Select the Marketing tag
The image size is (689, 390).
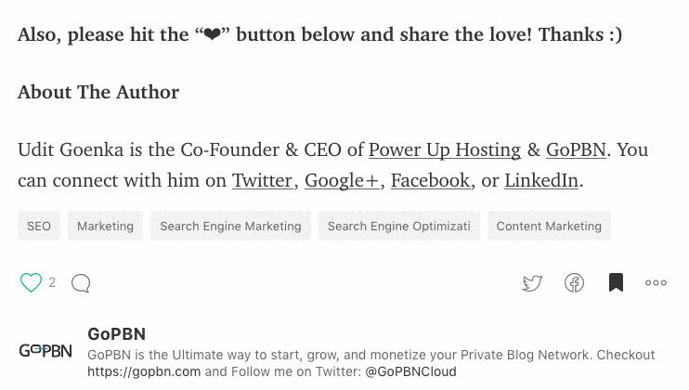106,226
